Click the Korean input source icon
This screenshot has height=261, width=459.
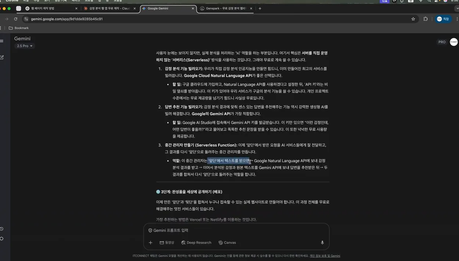click(x=411, y=1)
